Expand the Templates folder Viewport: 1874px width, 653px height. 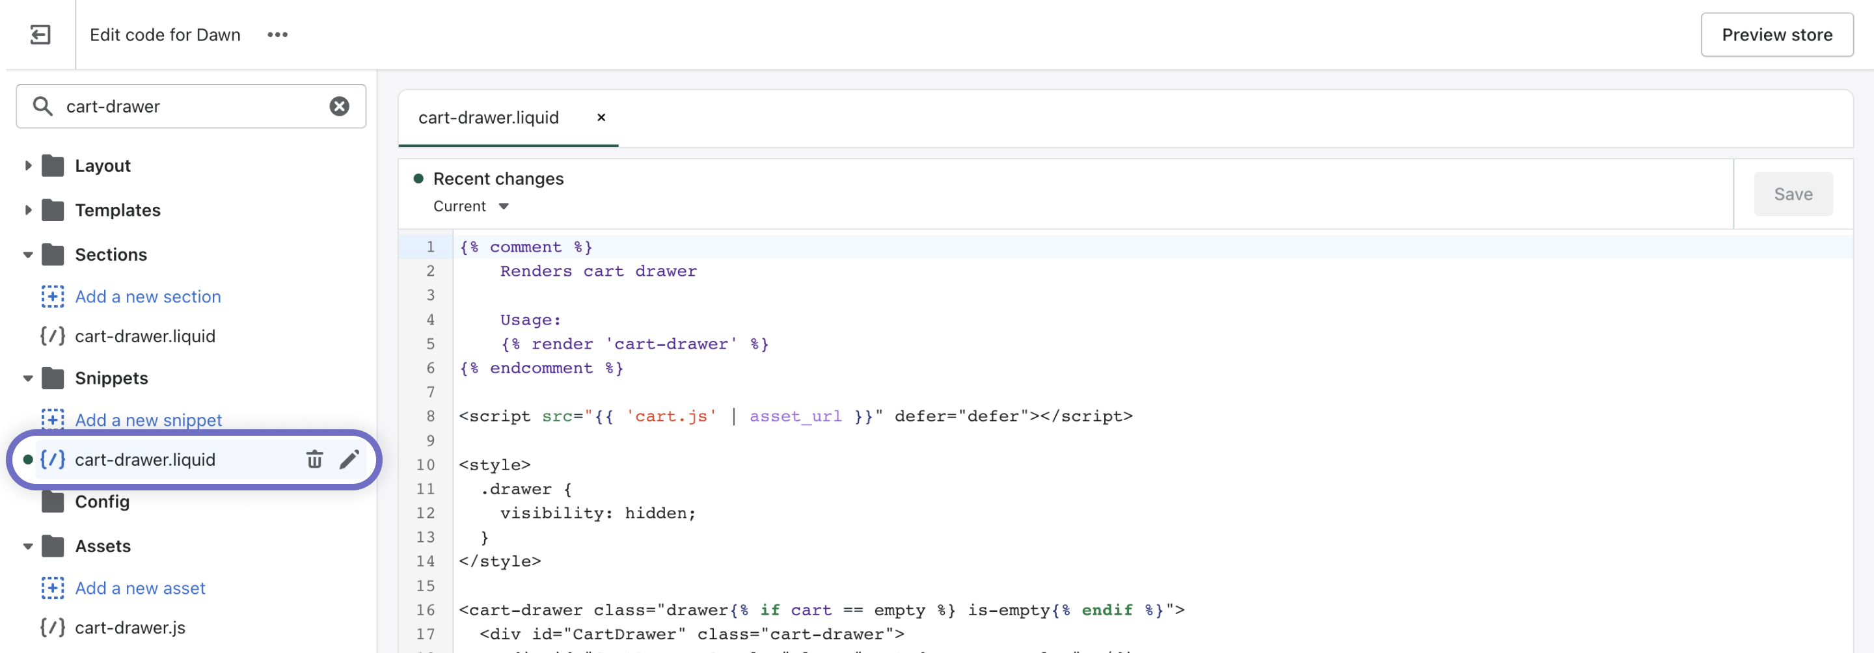(x=29, y=210)
